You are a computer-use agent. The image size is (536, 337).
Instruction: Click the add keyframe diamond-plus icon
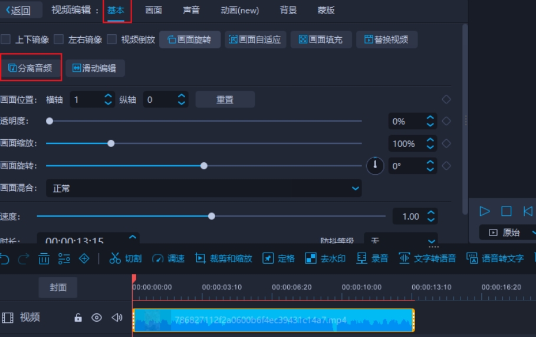click(84, 259)
